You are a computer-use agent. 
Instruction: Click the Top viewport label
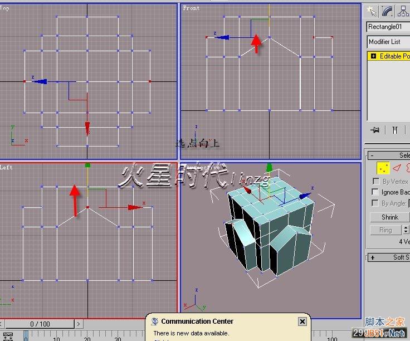pyautogui.click(x=4, y=8)
